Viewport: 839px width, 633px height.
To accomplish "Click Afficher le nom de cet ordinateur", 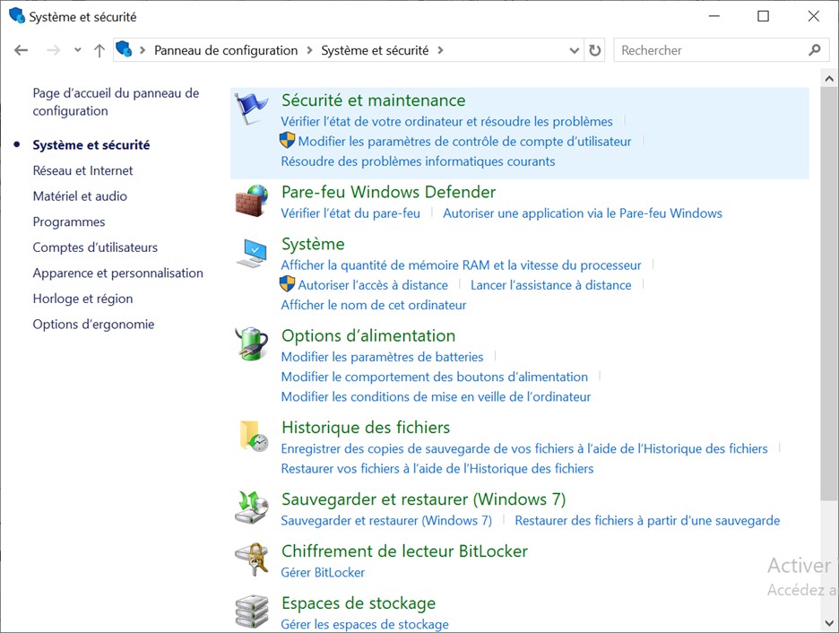I will click(x=374, y=305).
